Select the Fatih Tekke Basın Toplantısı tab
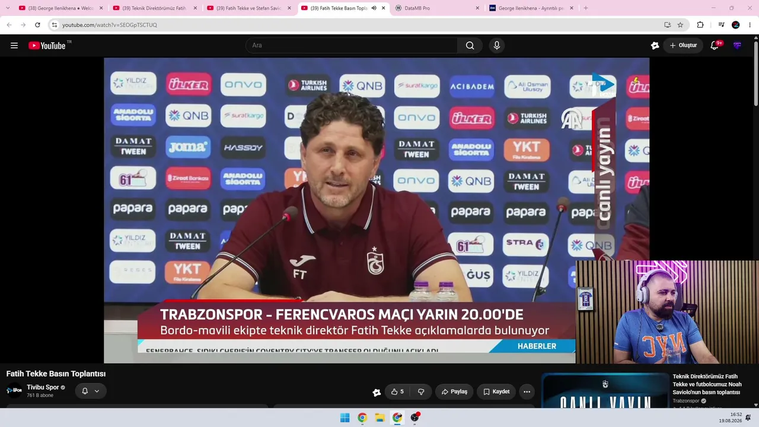 coord(343,8)
